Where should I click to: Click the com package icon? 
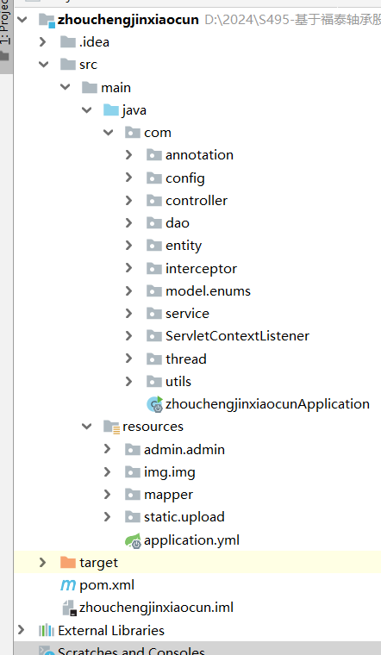(133, 133)
